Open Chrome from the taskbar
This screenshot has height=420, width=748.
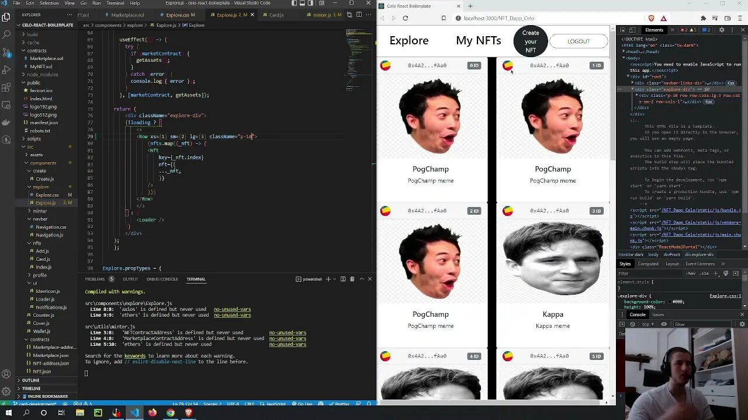[170, 412]
